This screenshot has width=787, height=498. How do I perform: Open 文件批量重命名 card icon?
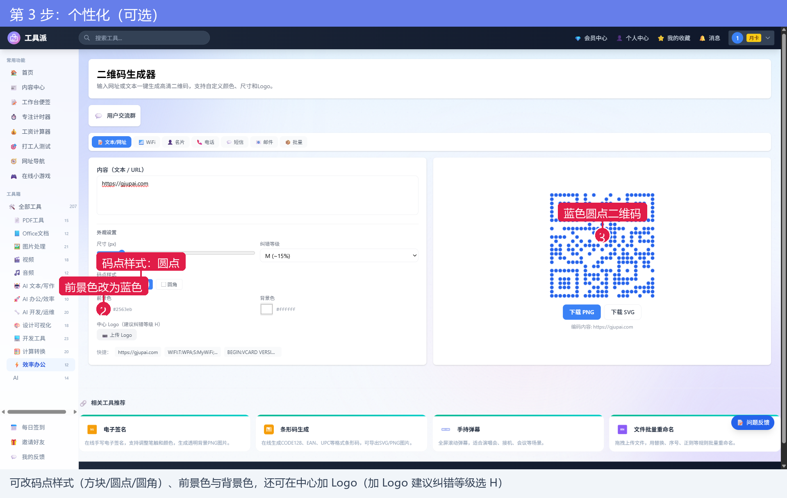click(x=622, y=429)
